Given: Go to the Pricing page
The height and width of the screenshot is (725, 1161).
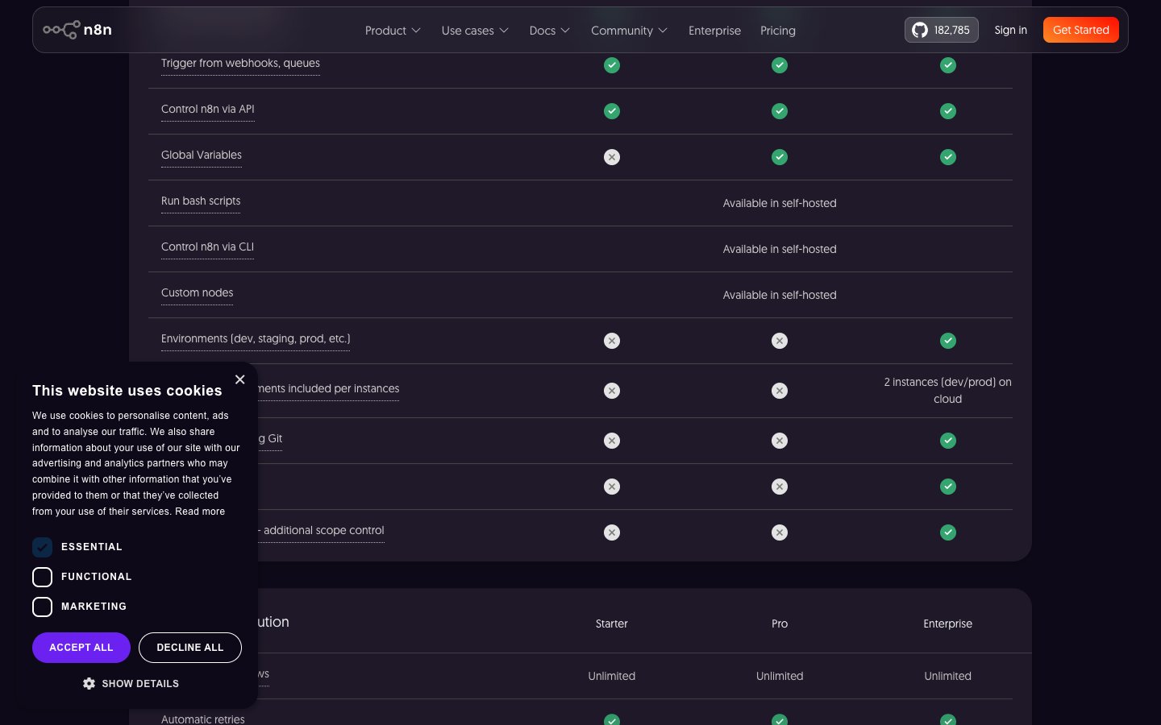Looking at the screenshot, I should point(777,31).
